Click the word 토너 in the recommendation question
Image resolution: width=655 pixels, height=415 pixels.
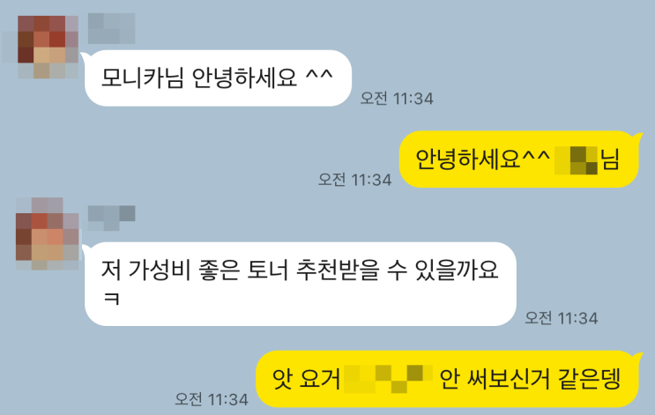tap(267, 270)
